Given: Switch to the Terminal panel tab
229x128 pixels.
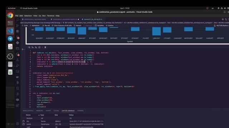Looking at the screenshot, I should click(81, 111).
